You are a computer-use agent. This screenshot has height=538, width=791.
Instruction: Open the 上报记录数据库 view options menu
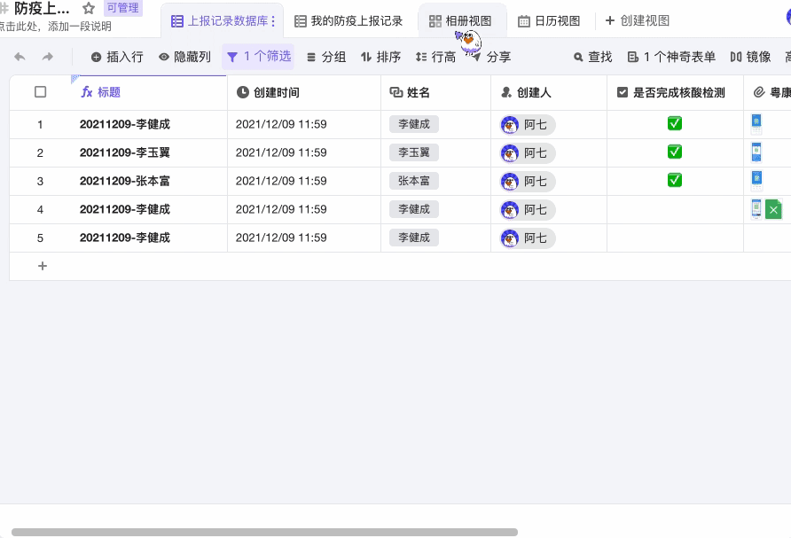[272, 20]
